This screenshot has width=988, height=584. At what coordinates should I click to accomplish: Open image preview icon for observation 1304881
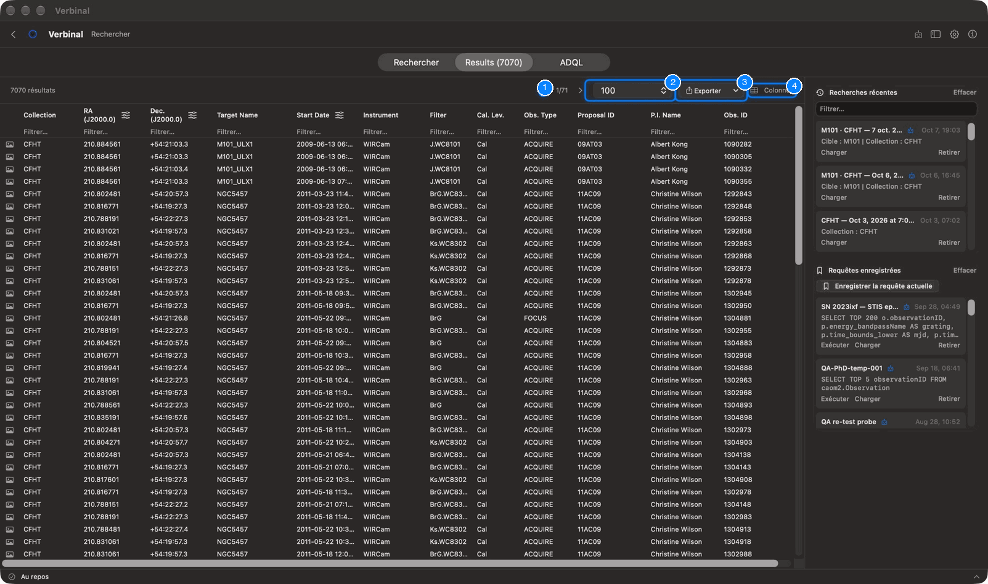click(10, 318)
